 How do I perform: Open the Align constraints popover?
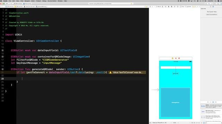194,123
